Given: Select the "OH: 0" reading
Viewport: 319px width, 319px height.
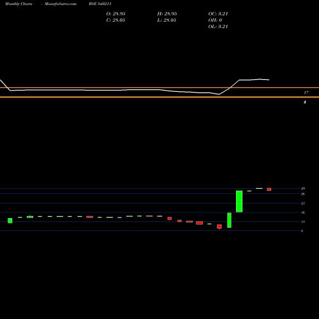Looking at the screenshot, I should coord(215,20).
